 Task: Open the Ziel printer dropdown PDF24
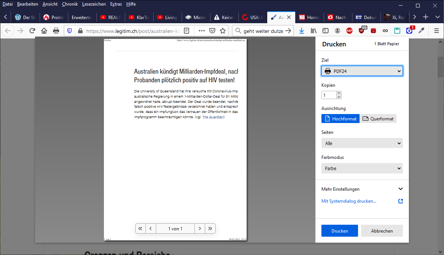[x=362, y=71]
